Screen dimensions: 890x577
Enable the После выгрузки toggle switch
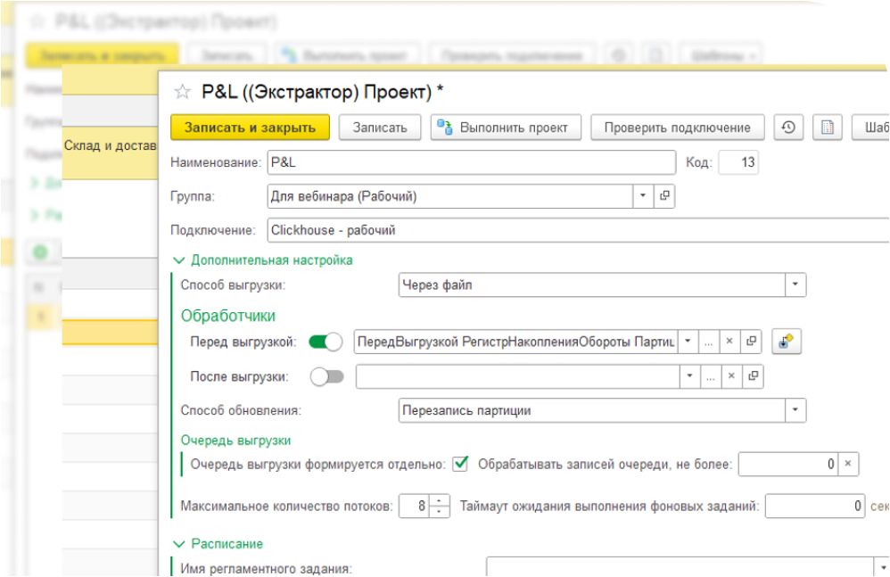pos(326,376)
